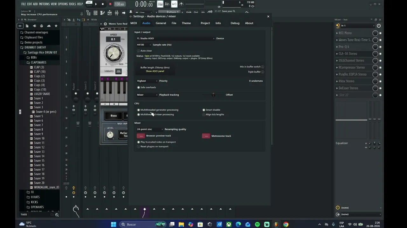Image resolution: width=407 pixels, height=228 pixels.
Task: Click the Bass button in Waves Tune
Action: [x=114, y=116]
